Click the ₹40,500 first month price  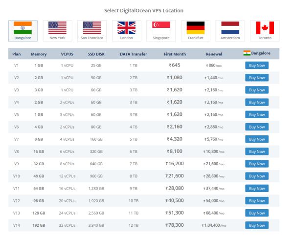(175, 201)
